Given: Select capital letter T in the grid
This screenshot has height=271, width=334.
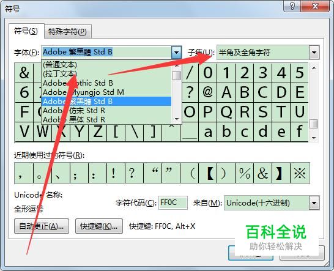Looking at the screenshot, I should click(x=281, y=112).
